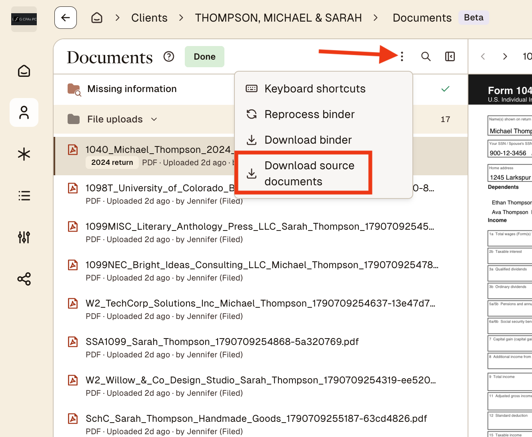Screen dimensions: 532x437
Task: Open the list icon in the sidebar
Action: [24, 196]
